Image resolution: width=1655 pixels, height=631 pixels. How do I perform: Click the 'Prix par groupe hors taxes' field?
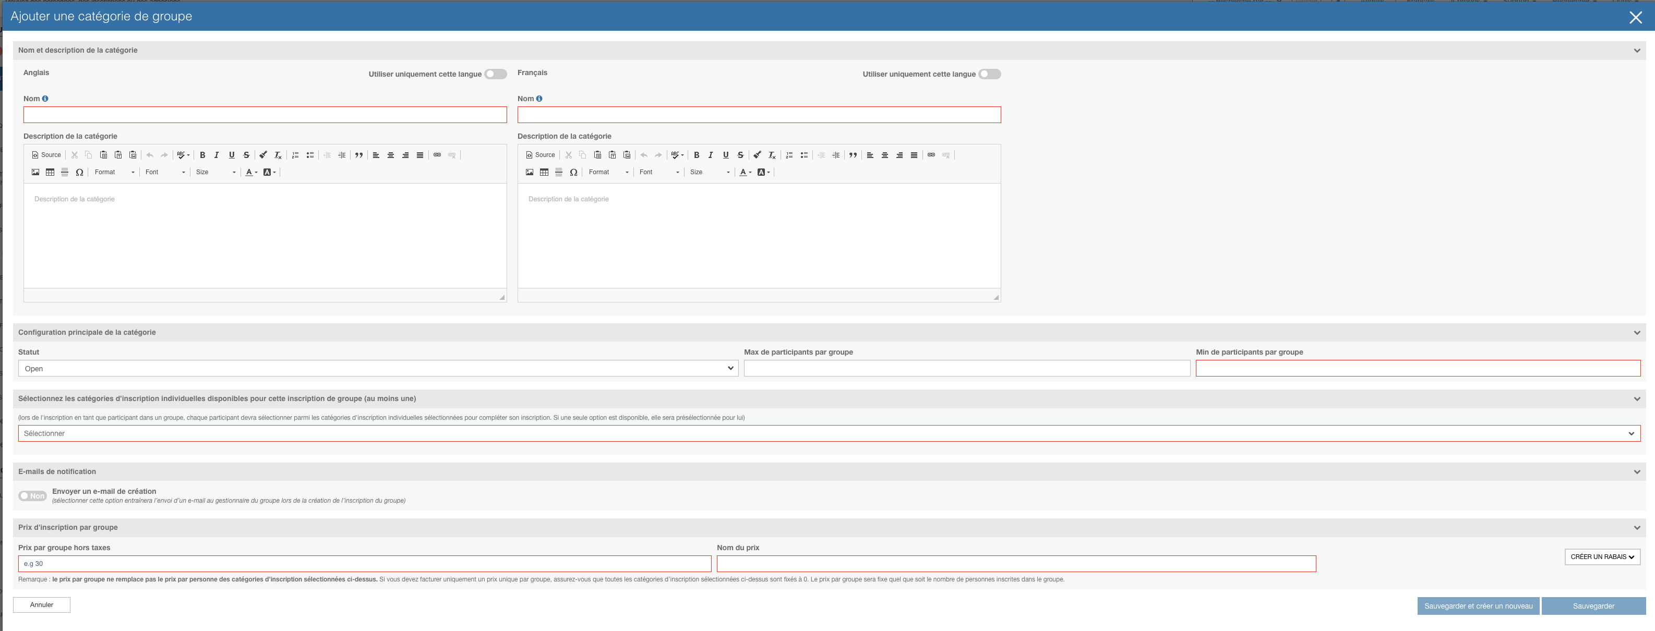[364, 564]
